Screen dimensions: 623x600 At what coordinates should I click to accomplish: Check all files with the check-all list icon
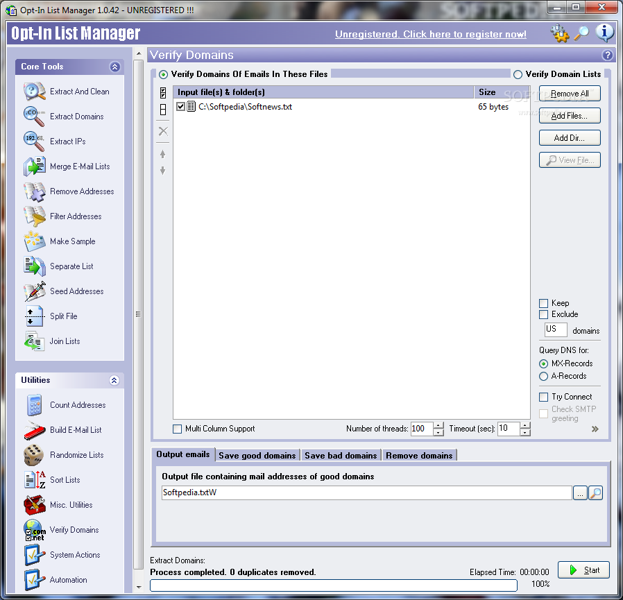tap(163, 93)
